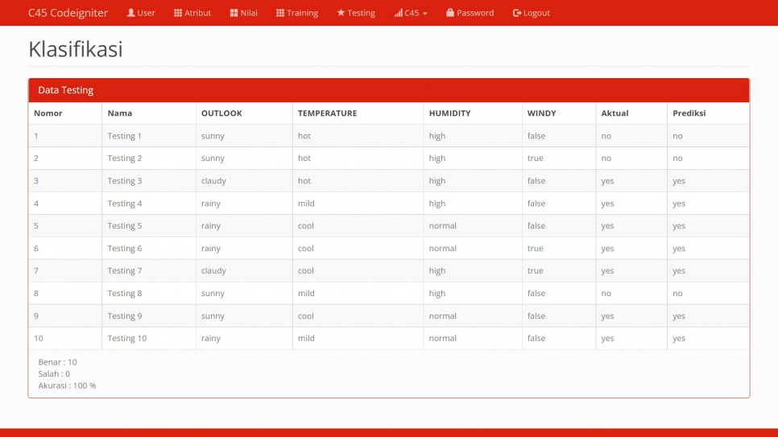778x437 pixels.
Task: Open the Nilai menu item
Action: 249,13
